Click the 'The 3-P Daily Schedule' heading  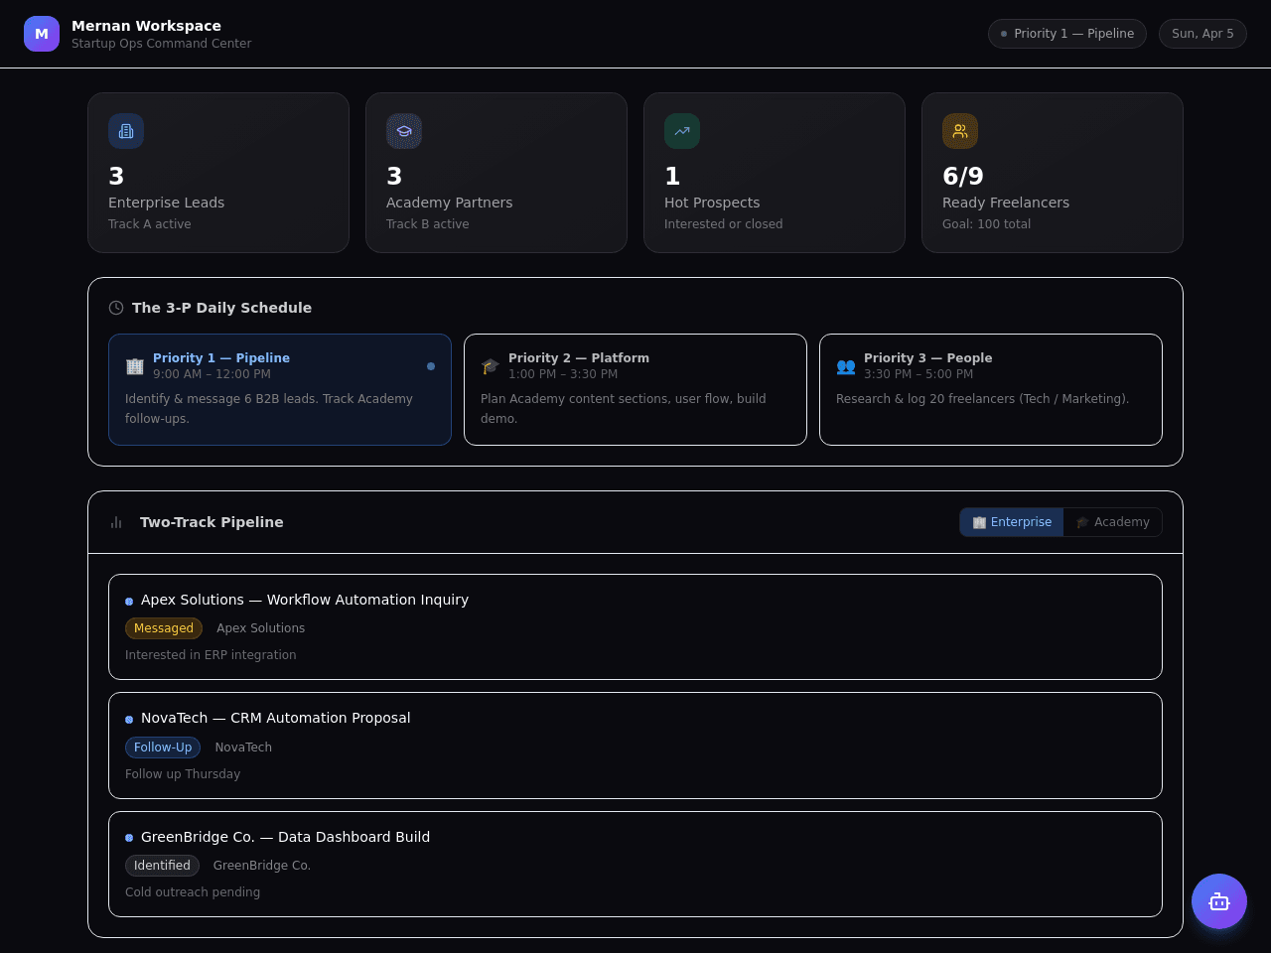[221, 308]
